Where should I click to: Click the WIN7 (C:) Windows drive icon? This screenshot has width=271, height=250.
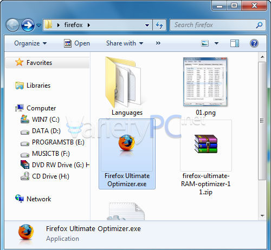pyautogui.click(x=25, y=119)
